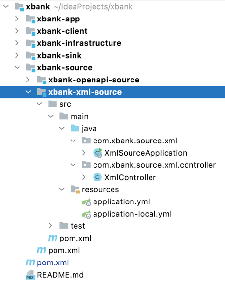Expand the xbank-openapi-source module
This screenshot has width=225, height=282.
tap(28, 80)
